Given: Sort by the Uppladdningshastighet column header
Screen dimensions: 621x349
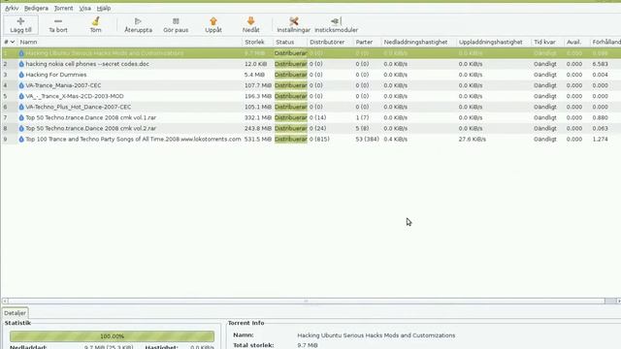Looking at the screenshot, I should [494, 42].
